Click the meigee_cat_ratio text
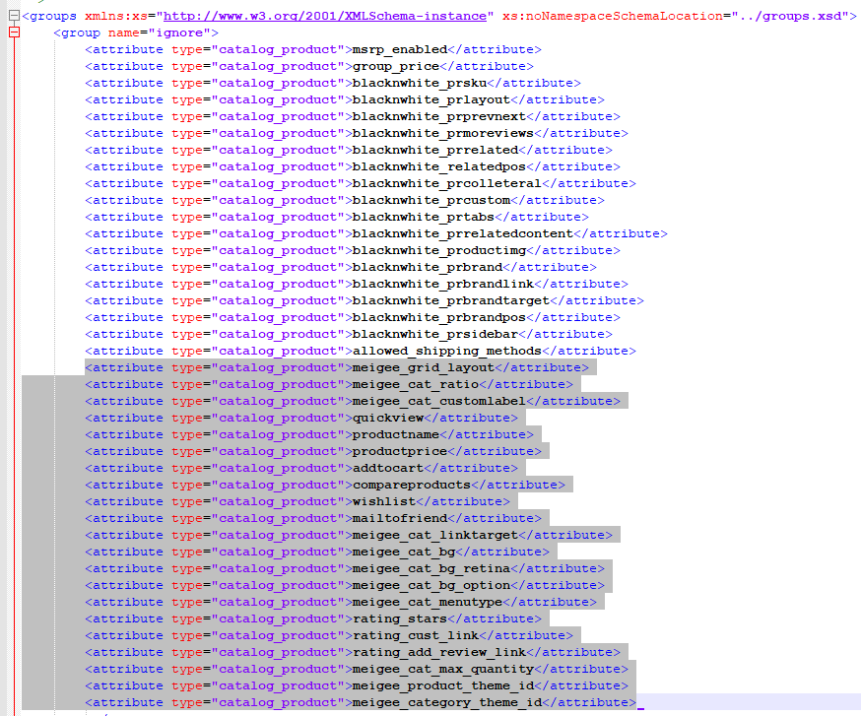This screenshot has height=716, width=861. point(416,384)
